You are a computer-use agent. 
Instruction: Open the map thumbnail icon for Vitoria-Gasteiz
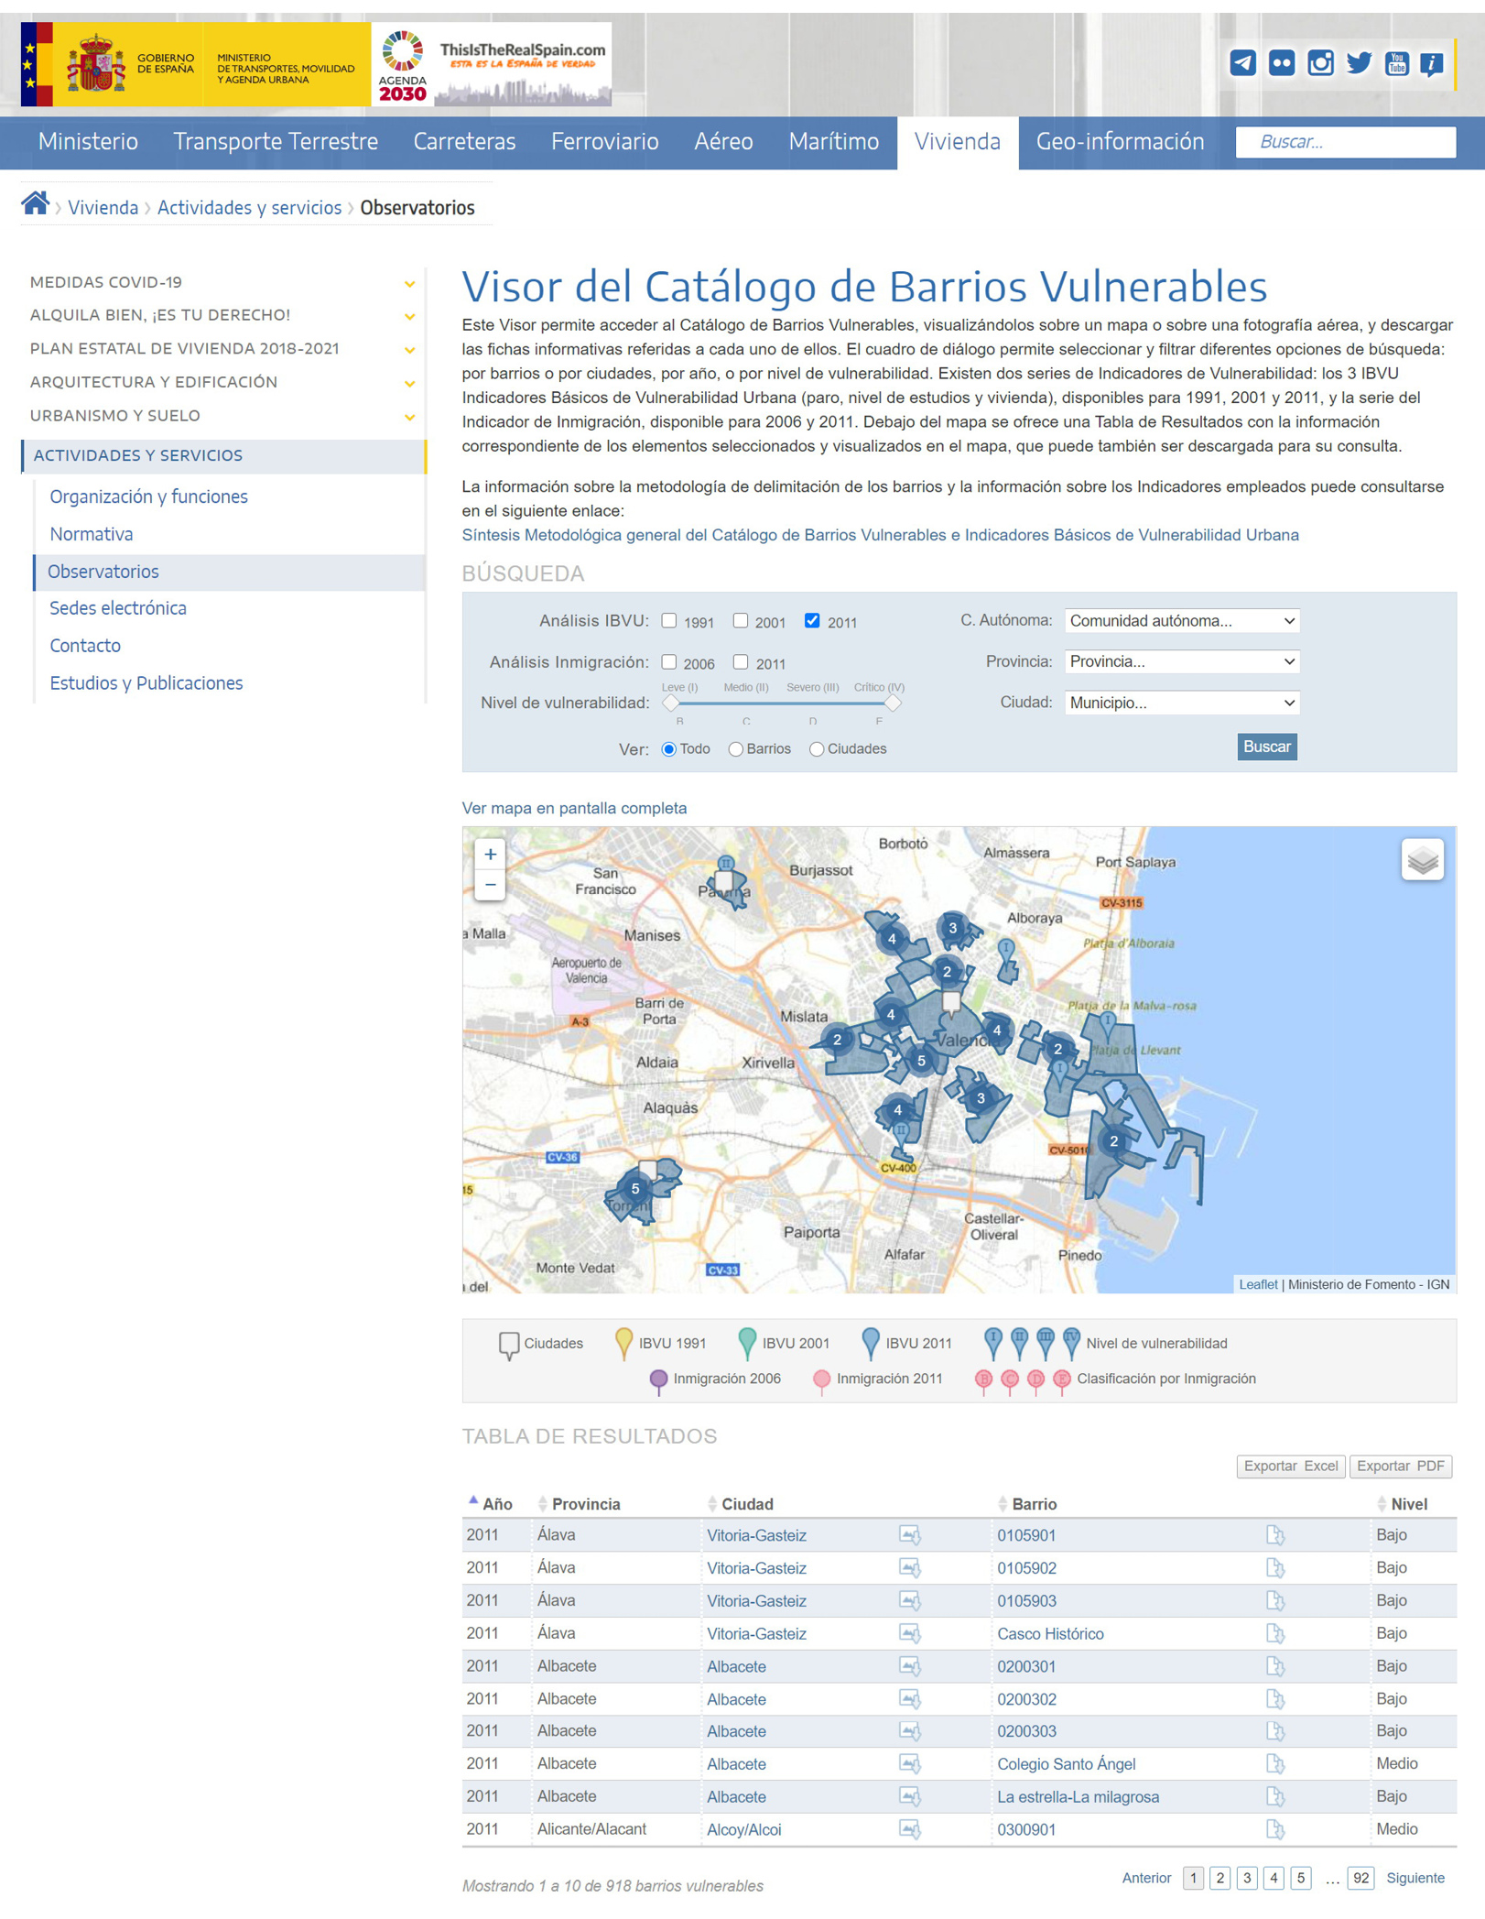[910, 1535]
